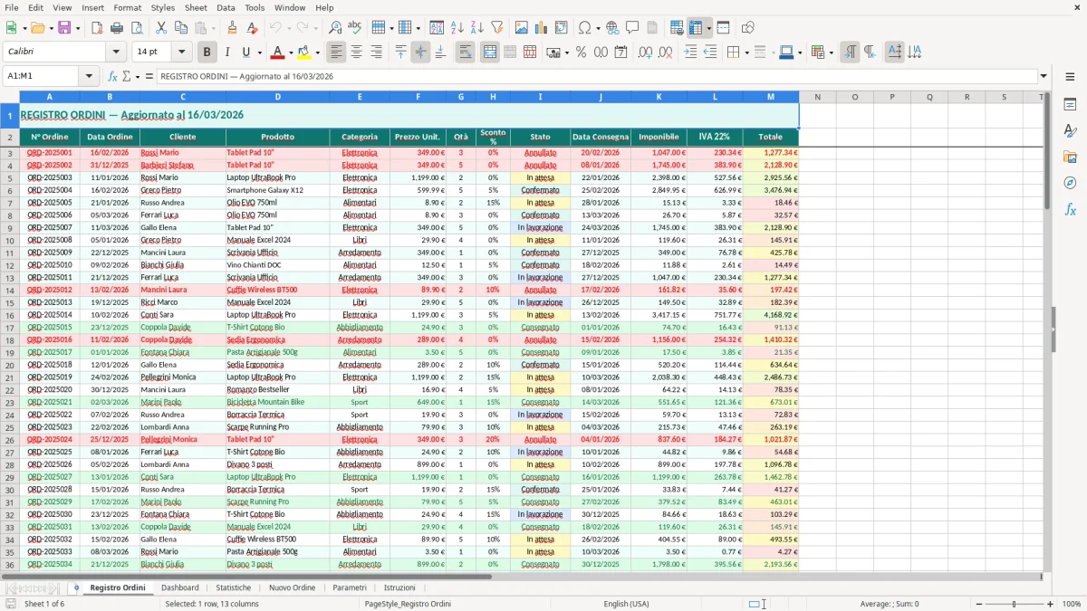Open the sidebar Navigator compass icon
This screenshot has width=1087, height=611.
click(x=1070, y=183)
